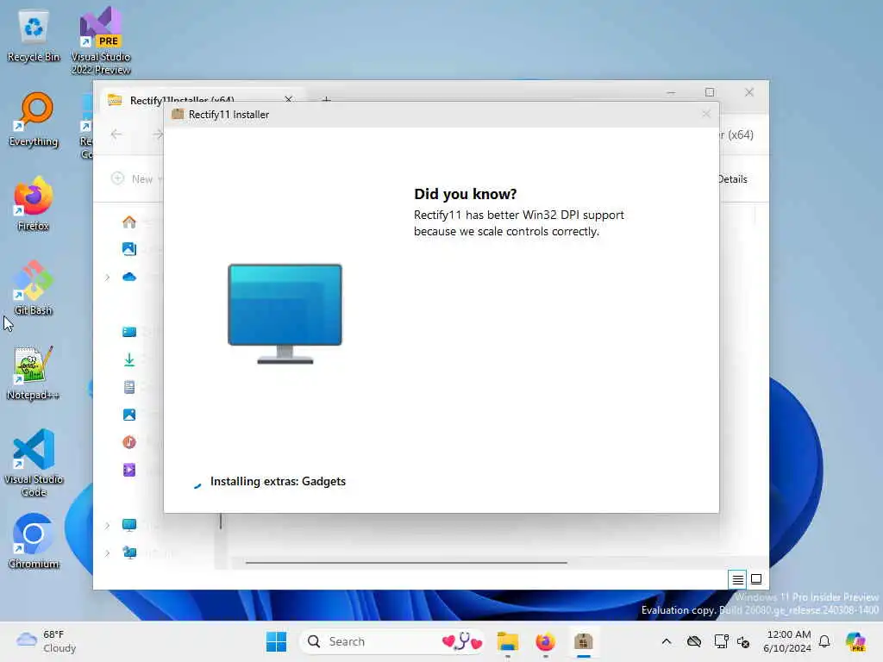Click the Explorer horizontal scrollbar

pyautogui.click(x=406, y=562)
